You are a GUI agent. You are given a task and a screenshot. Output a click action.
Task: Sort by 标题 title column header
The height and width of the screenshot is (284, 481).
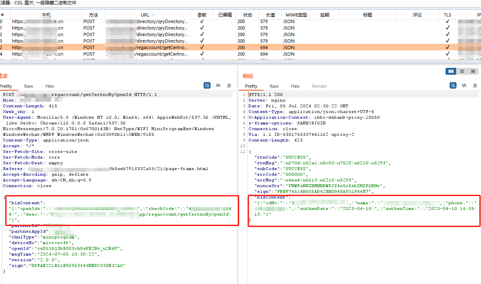[367, 15]
